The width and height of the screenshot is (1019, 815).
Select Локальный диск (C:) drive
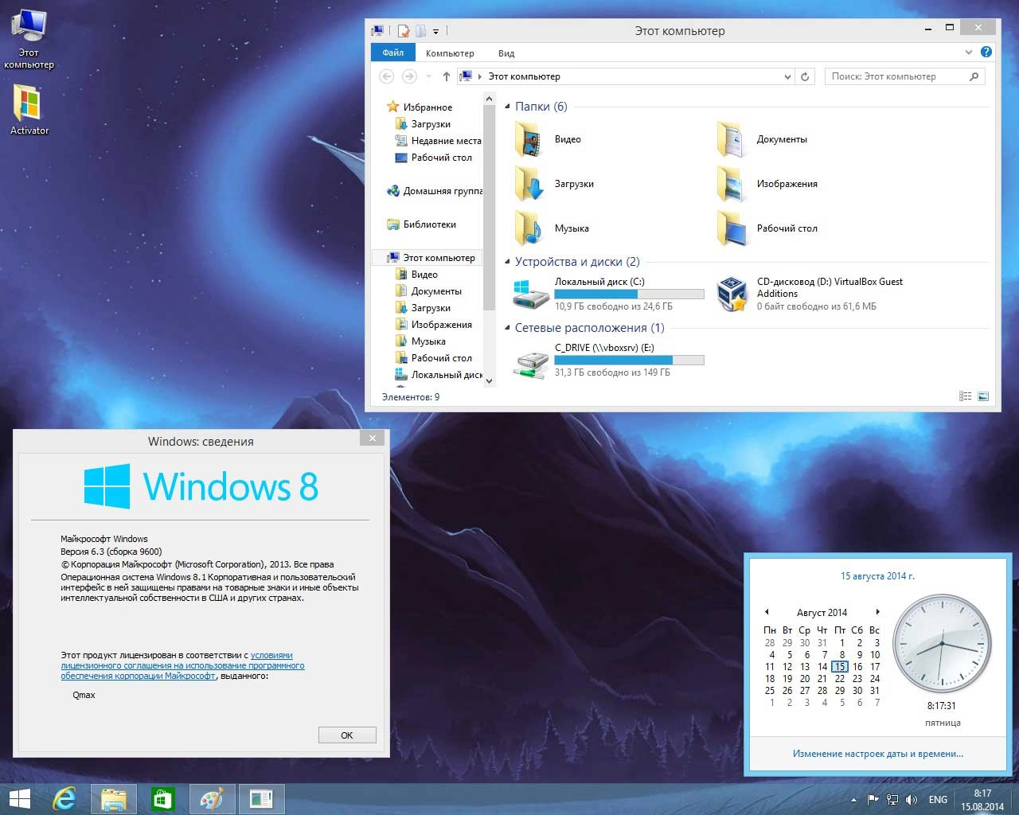click(609, 294)
